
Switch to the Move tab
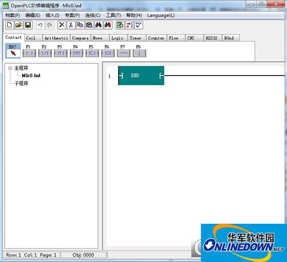(100, 38)
